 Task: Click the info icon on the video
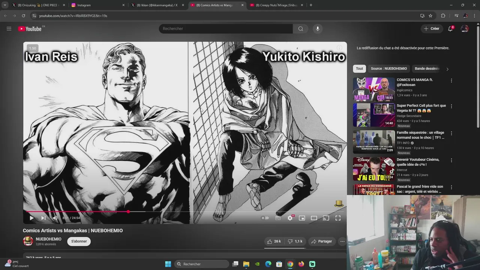[x=339, y=48]
